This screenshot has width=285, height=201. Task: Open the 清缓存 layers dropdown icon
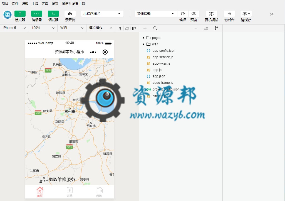[x=246, y=14]
